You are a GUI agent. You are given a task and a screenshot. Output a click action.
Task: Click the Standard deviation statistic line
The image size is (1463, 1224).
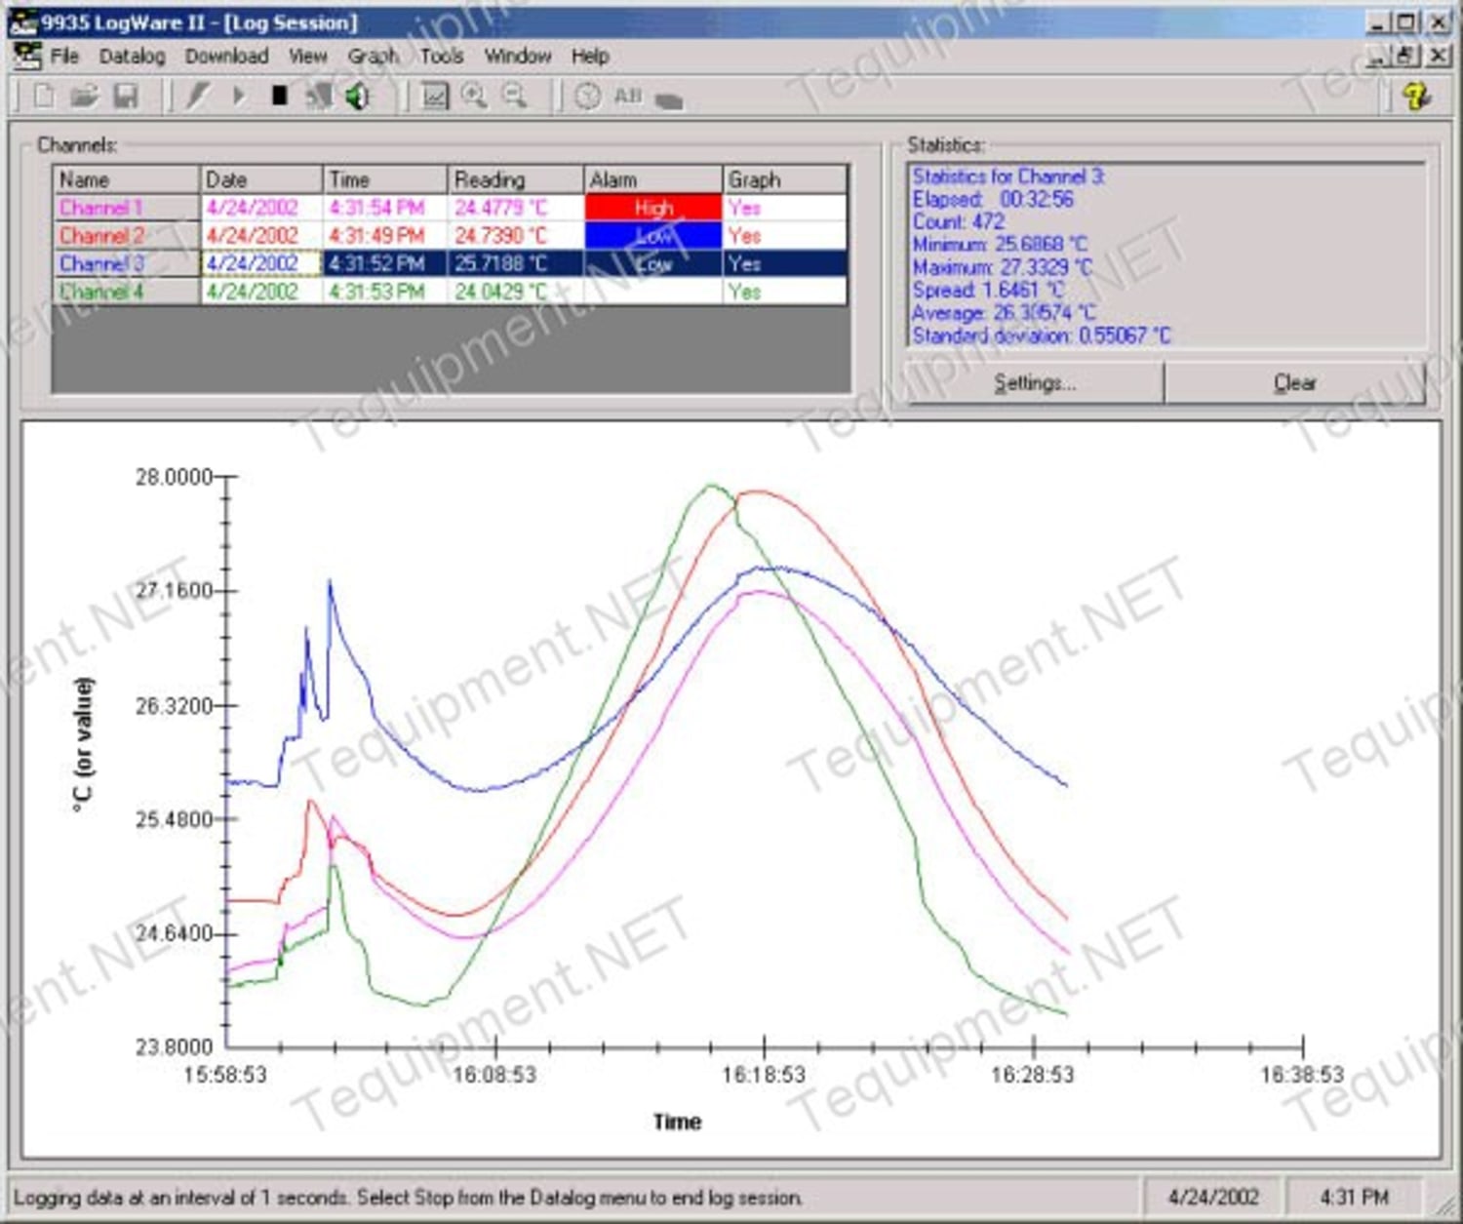point(1041,336)
